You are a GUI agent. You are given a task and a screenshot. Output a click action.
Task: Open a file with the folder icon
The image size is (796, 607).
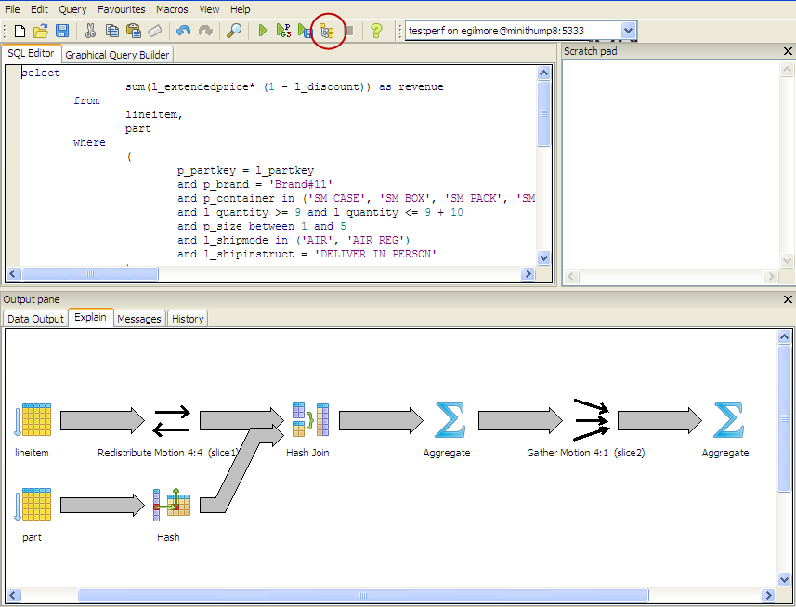point(41,31)
